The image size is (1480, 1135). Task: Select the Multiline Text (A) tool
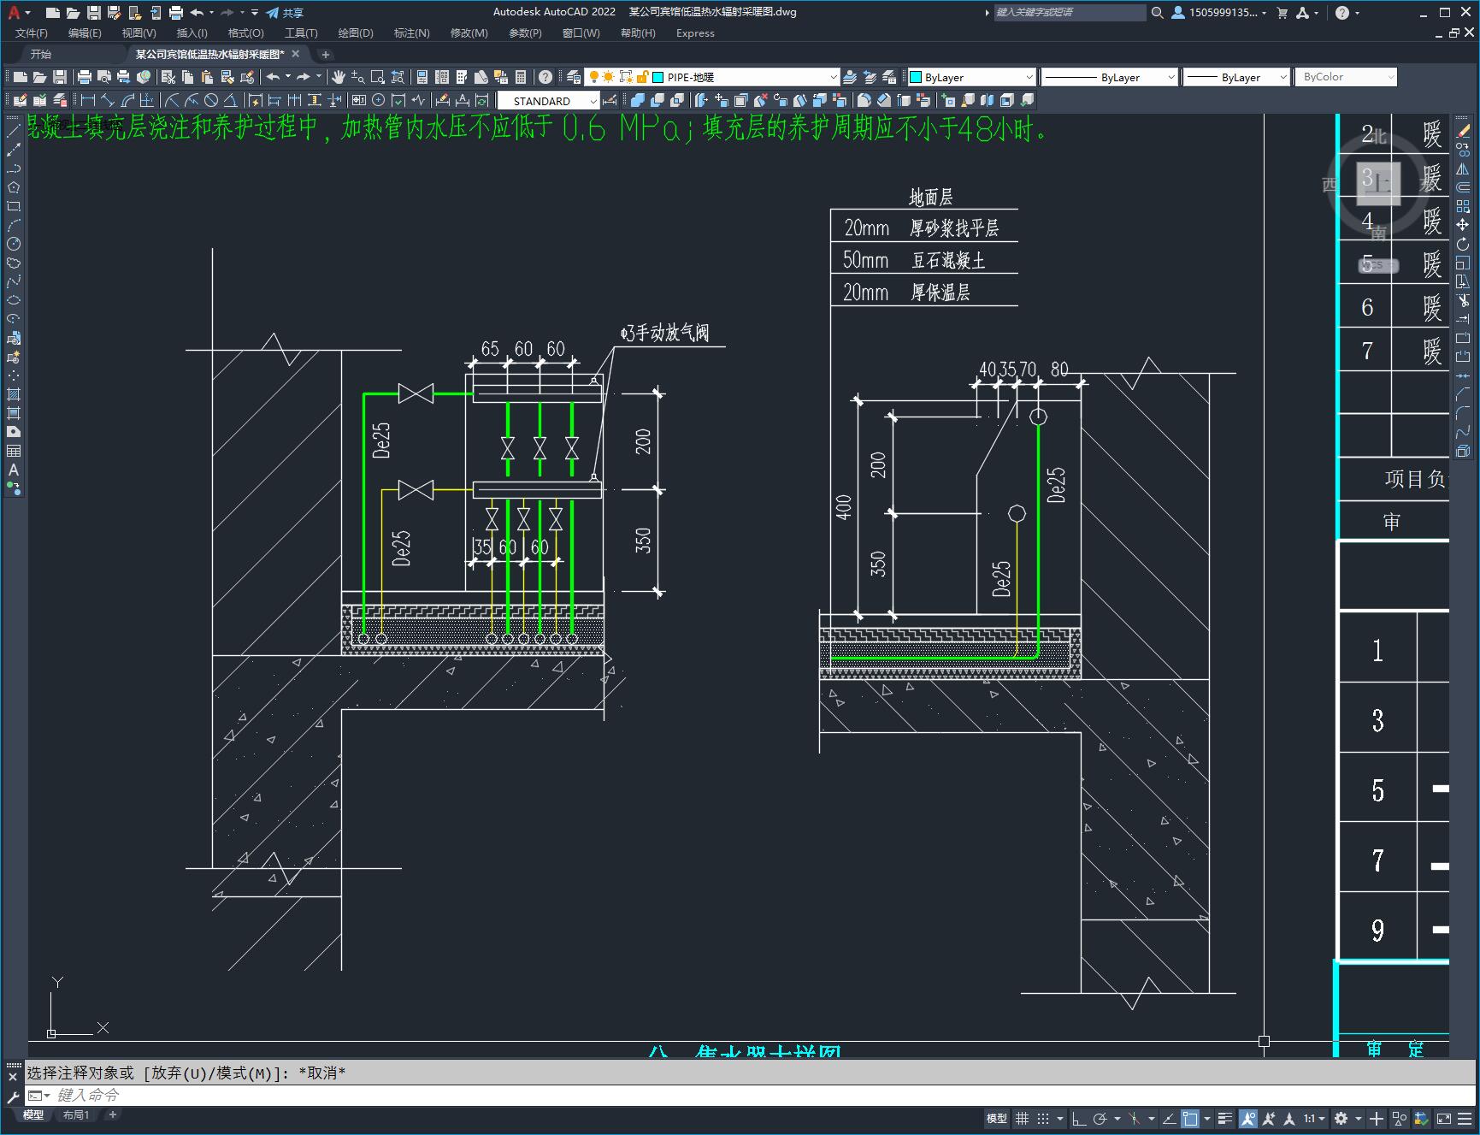point(14,470)
